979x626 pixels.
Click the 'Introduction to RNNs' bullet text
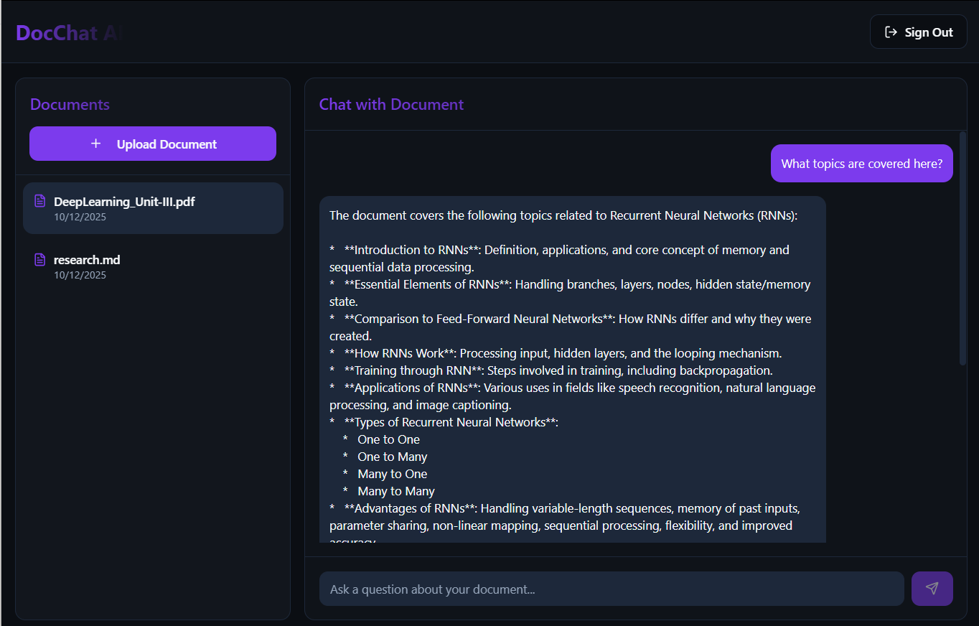pyautogui.click(x=559, y=258)
